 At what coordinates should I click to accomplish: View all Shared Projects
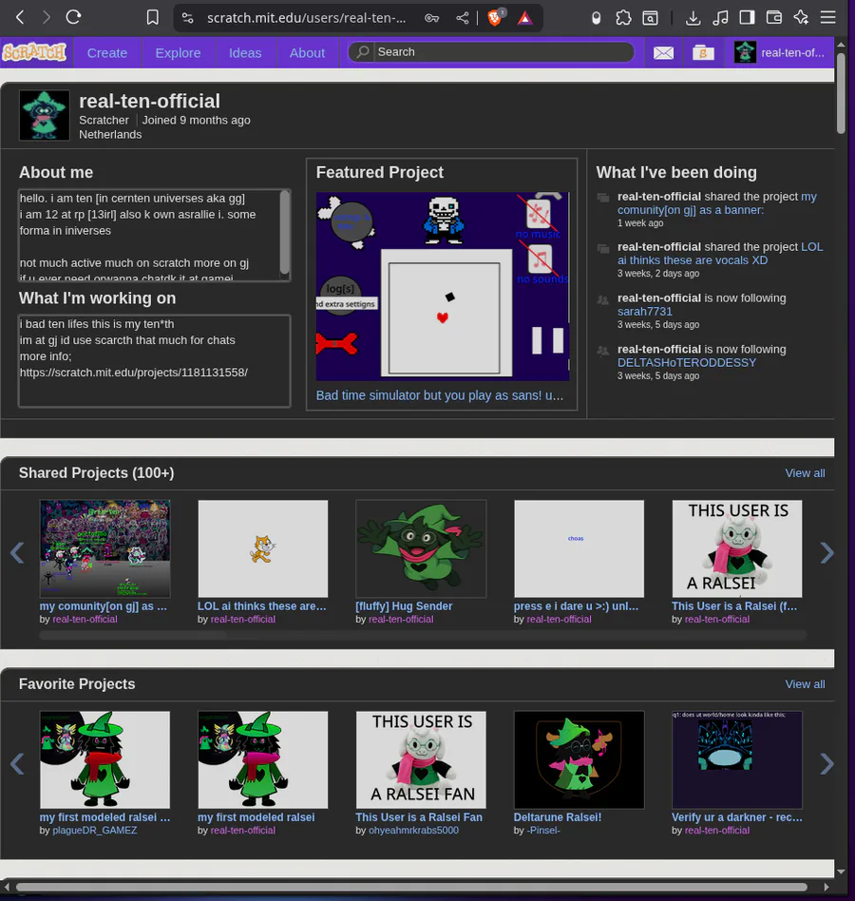805,473
